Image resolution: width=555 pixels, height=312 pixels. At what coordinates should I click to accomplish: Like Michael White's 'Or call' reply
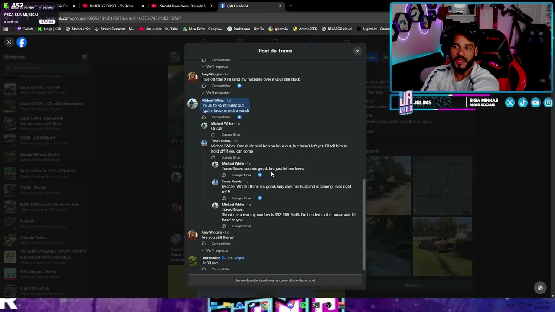pos(213,135)
